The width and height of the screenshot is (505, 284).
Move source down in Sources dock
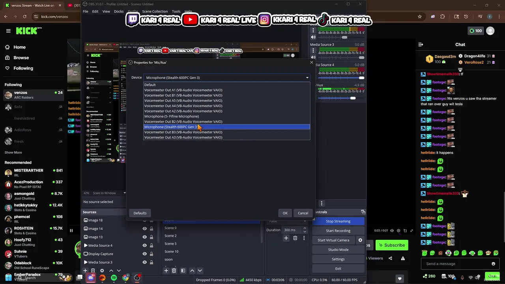coord(119,271)
